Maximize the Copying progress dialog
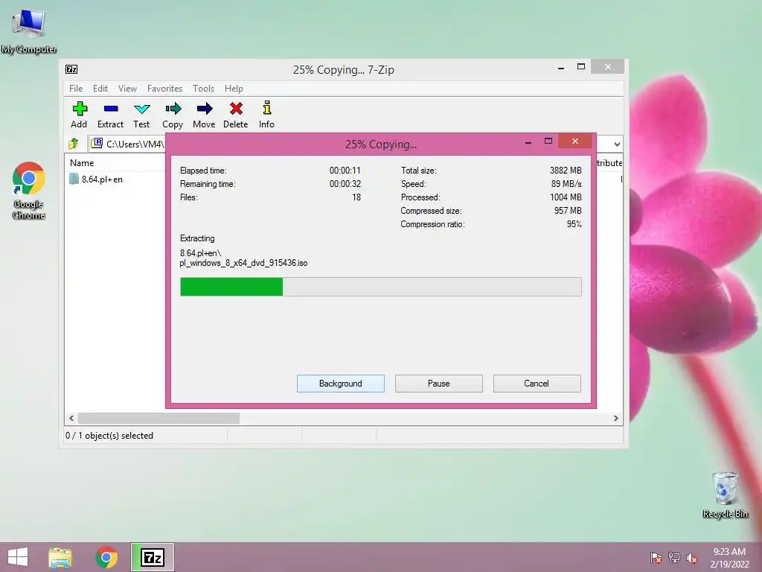Screen dimensions: 762x572 pyautogui.click(x=548, y=141)
